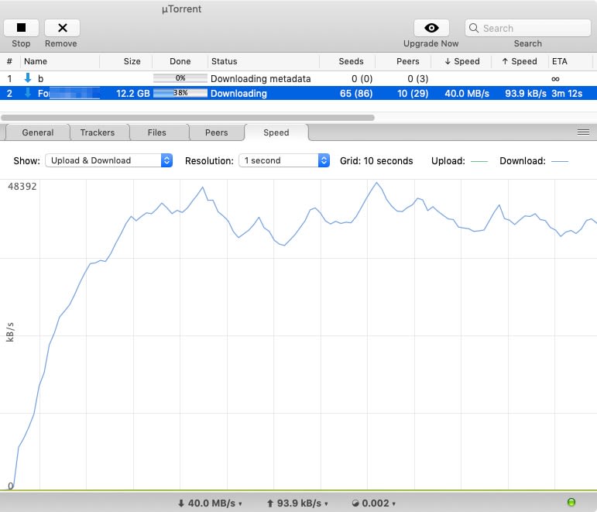Switch to the Trackers tab
597x512 pixels.
pos(98,132)
